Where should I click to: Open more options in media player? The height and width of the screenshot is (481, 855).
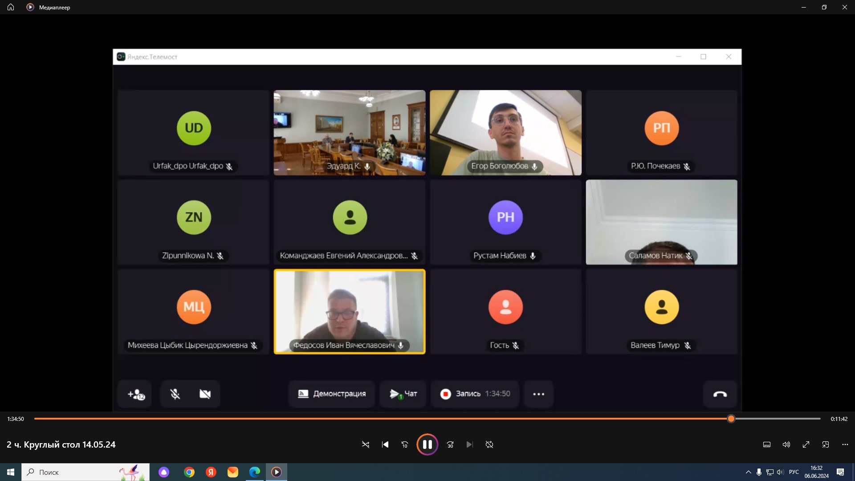click(x=845, y=444)
